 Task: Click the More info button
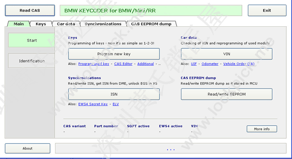click(x=262, y=129)
